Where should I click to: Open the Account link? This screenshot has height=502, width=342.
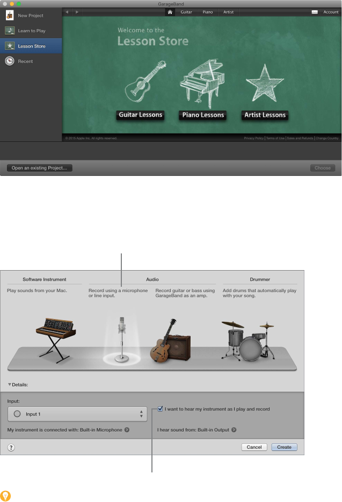coord(331,12)
